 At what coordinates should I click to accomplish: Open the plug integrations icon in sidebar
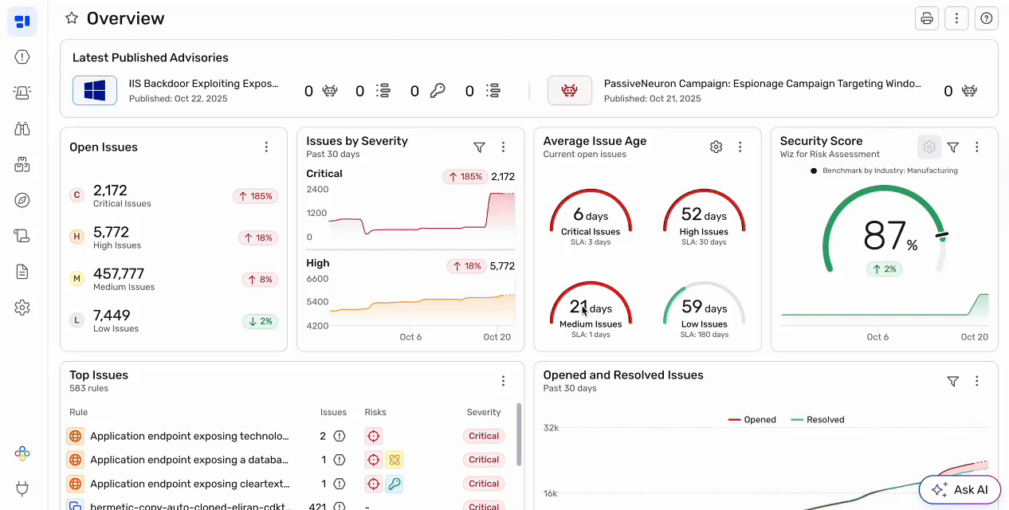point(22,488)
